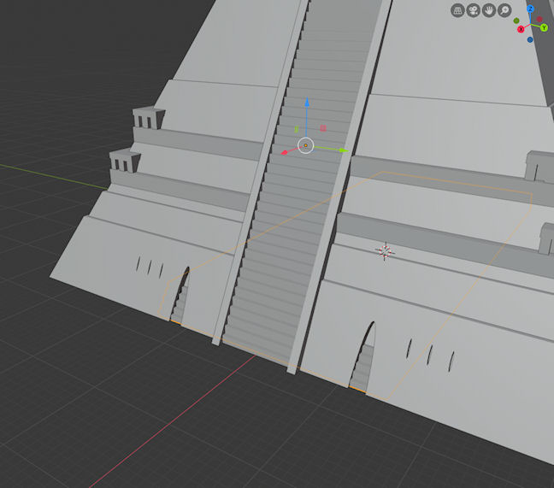This screenshot has height=488, width=554.
Task: Click the left arched doorway of pyramid
Action: pyautogui.click(x=180, y=297)
